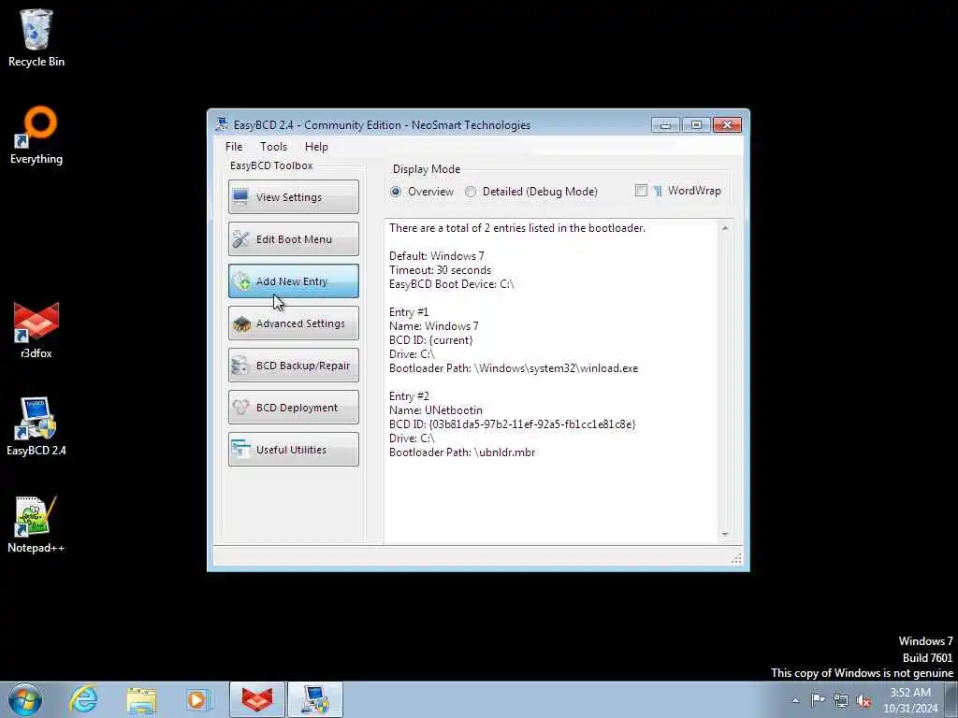Click the 'Entry #1' heading text
Image resolution: width=958 pixels, height=718 pixels.
tap(409, 312)
